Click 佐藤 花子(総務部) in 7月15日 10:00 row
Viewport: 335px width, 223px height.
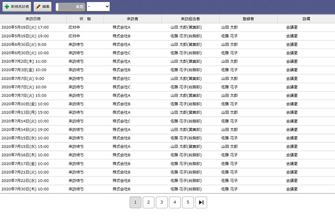tap(186, 138)
